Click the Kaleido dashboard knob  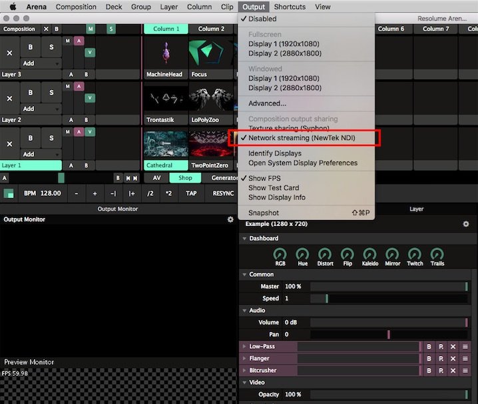(370, 255)
